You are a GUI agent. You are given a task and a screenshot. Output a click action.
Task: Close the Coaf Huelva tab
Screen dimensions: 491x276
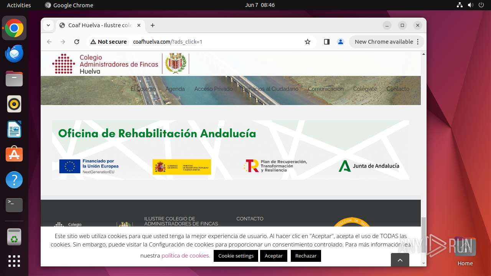tap(139, 25)
